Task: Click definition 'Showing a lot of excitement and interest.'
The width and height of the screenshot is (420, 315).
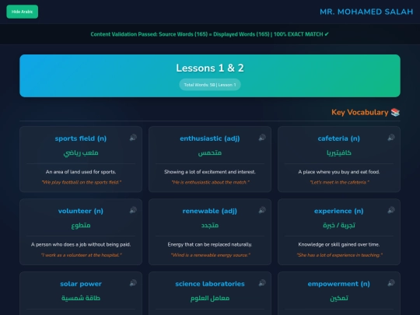Action: [x=210, y=172]
